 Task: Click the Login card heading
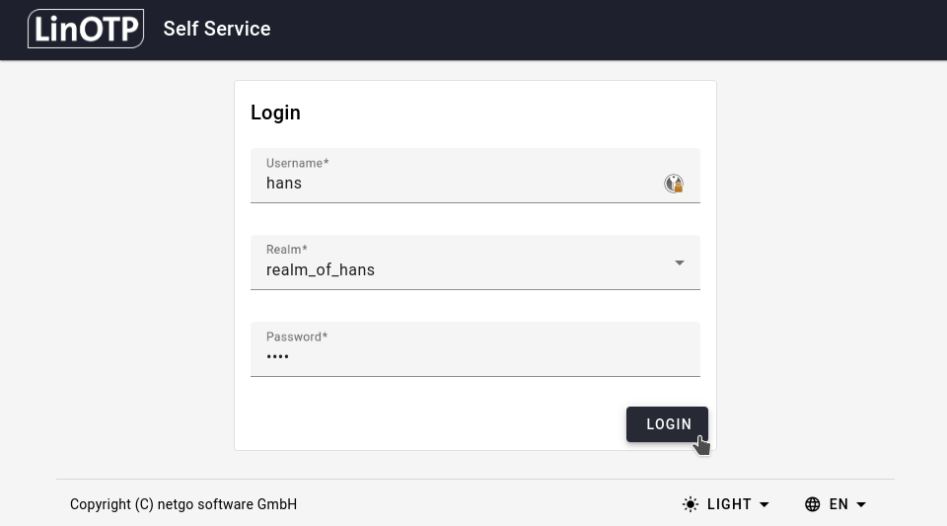(x=275, y=113)
